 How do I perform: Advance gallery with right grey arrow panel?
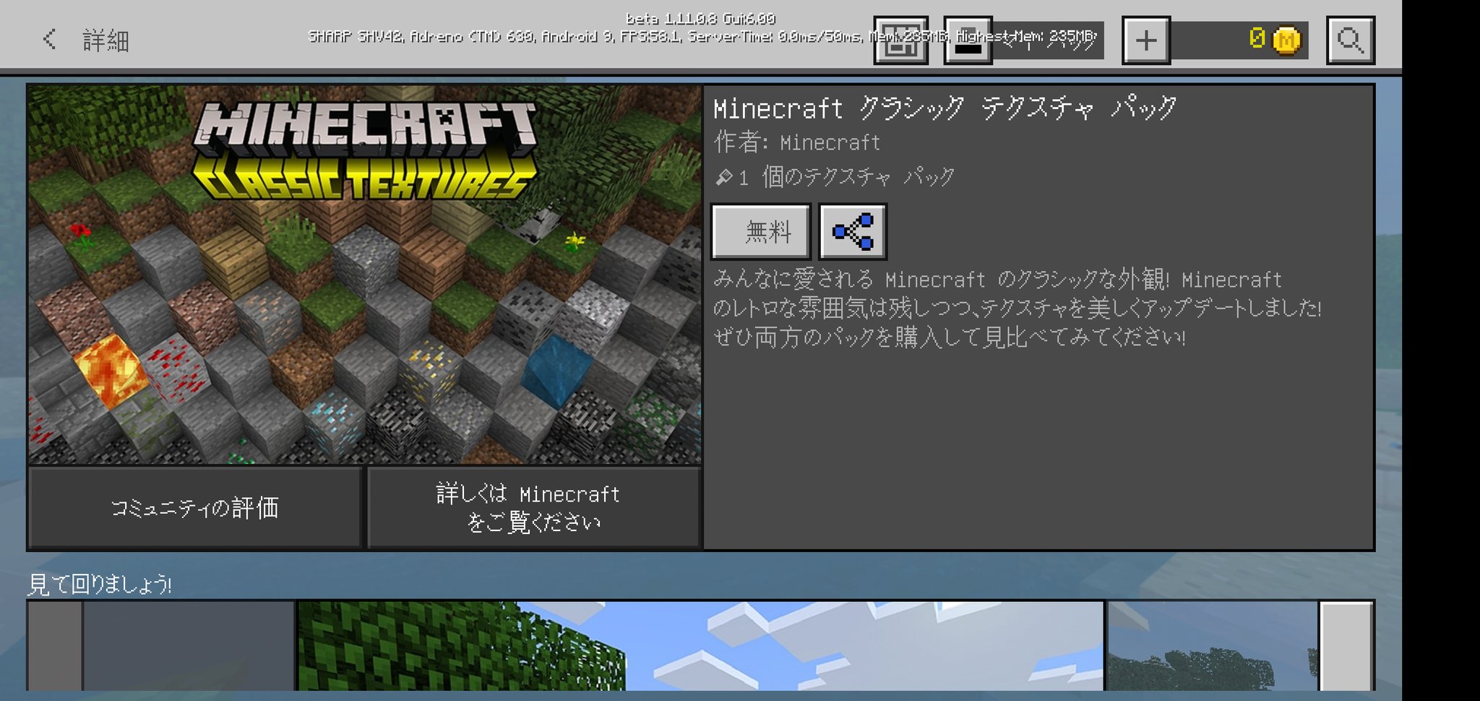(1346, 645)
